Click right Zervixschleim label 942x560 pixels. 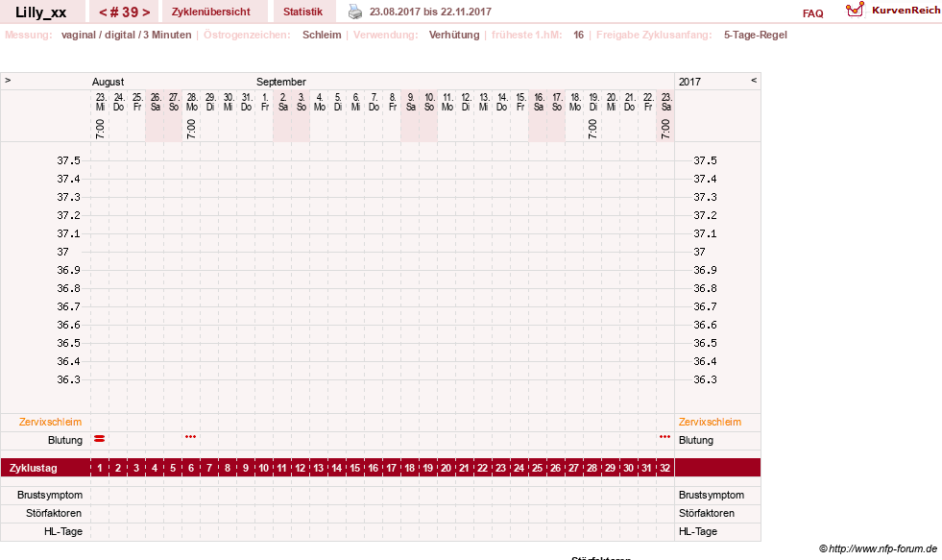711,422
